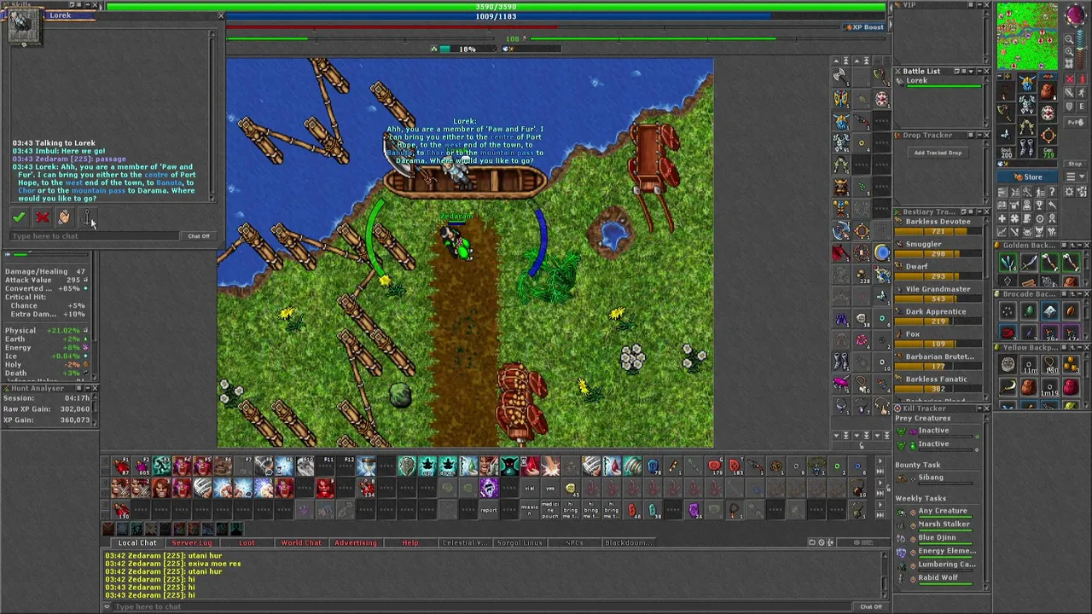Select the green gem in Brocade Backpack
Screen dimensions: 1092x614
pos(1029,311)
